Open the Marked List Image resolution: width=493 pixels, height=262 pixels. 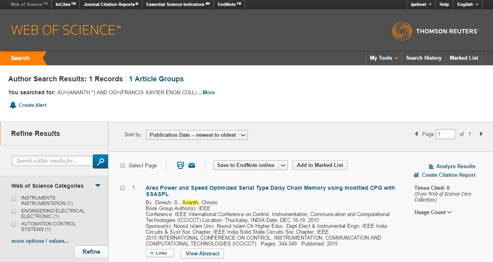[x=464, y=58]
